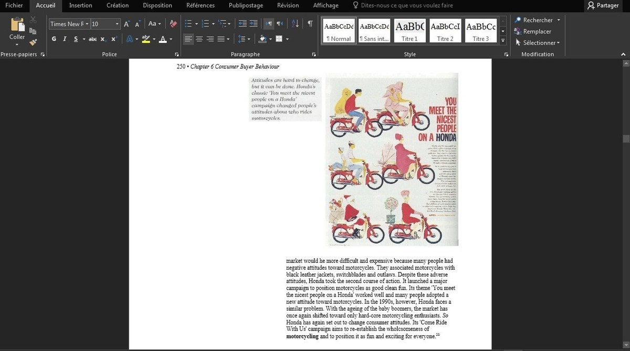The height and width of the screenshot is (351, 630).
Task: Click the Rechercher find button
Action: [x=538, y=20]
